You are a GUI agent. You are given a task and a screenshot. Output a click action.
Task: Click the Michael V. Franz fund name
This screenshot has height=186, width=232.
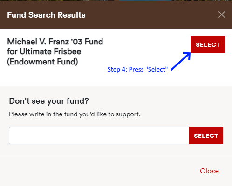click(x=55, y=52)
